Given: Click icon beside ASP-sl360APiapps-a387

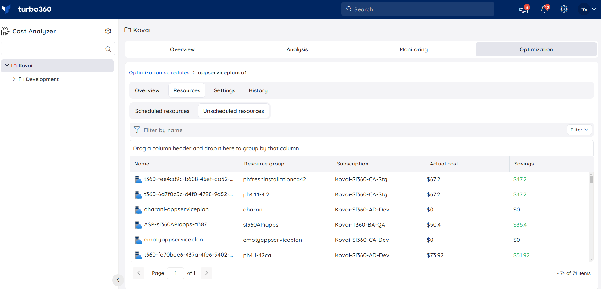Looking at the screenshot, I should pos(138,225).
